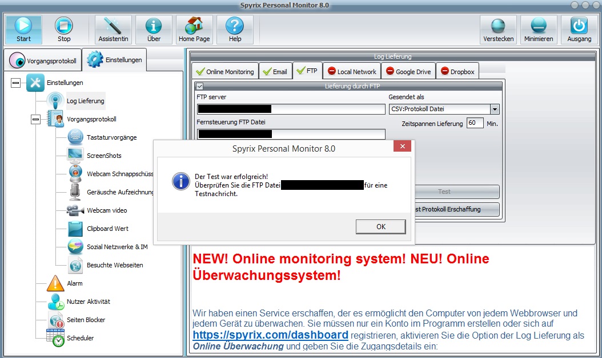This screenshot has width=602, height=358.
Task: Select the Sozial Netzwerke & IM icon
Action: (x=75, y=246)
